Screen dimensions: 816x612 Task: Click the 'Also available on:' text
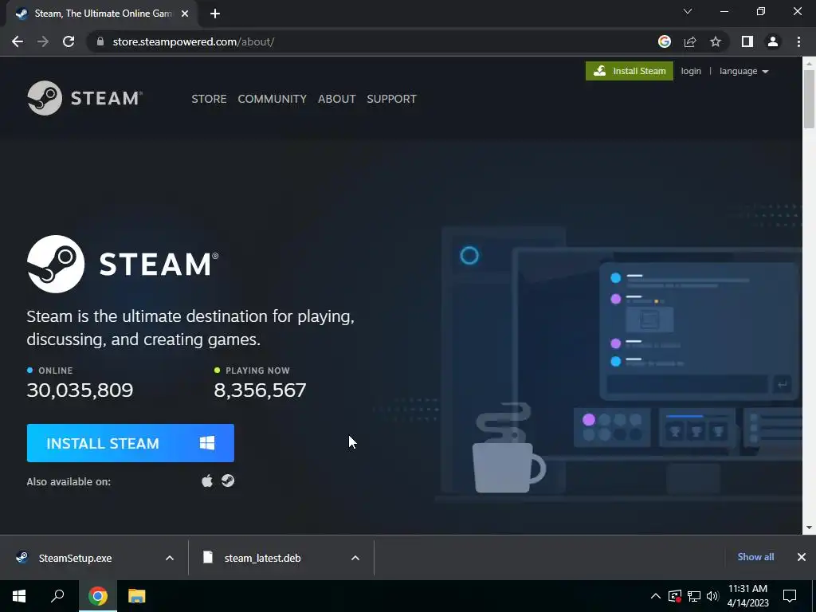(69, 481)
